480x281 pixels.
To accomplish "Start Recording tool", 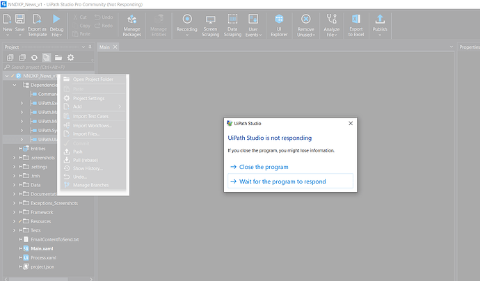I will point(187,19).
